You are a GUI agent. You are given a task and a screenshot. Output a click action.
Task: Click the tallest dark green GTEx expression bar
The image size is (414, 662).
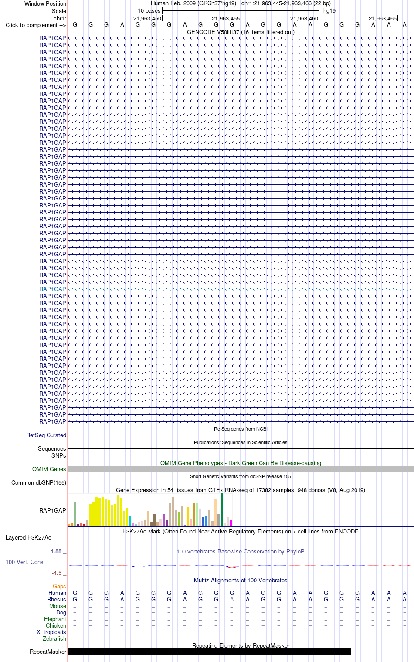point(221,509)
